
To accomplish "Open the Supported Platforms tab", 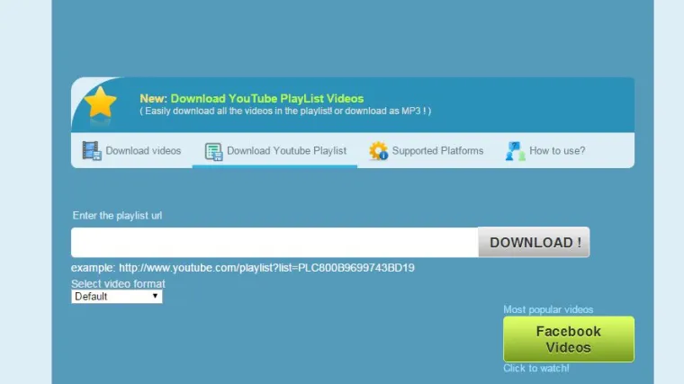I will click(x=426, y=151).
